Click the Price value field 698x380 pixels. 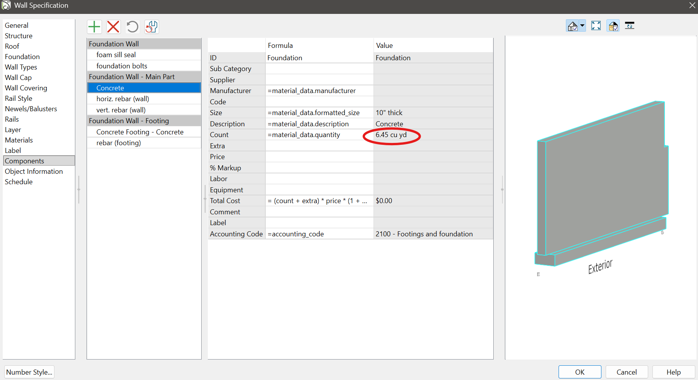[x=433, y=157]
